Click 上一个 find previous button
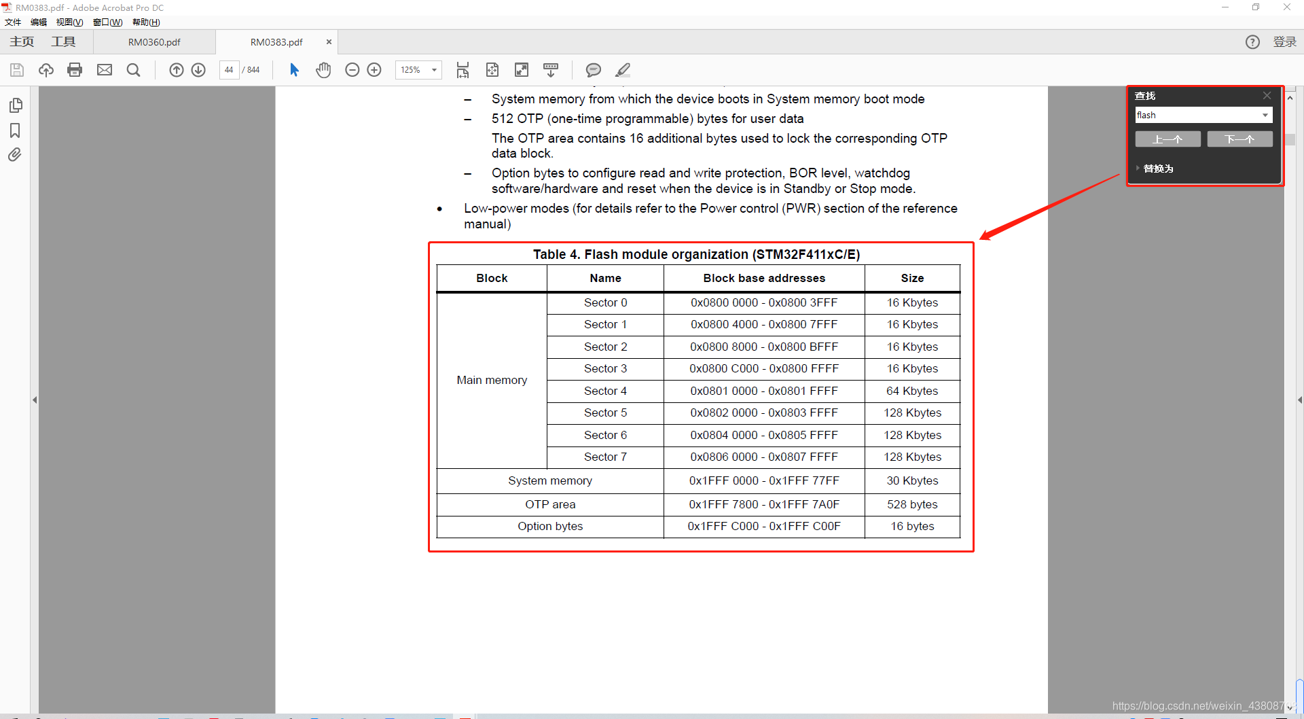 coord(1167,139)
